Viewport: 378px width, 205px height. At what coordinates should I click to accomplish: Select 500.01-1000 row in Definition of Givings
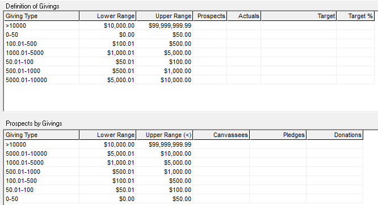coord(190,71)
